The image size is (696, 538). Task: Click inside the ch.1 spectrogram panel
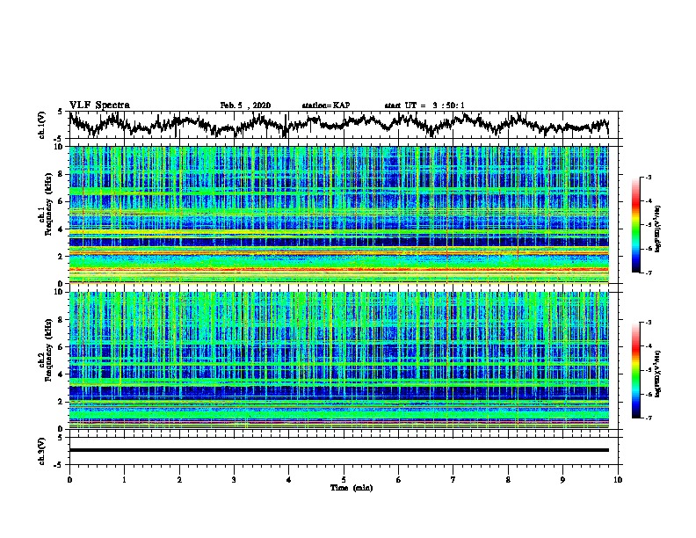pos(338,214)
